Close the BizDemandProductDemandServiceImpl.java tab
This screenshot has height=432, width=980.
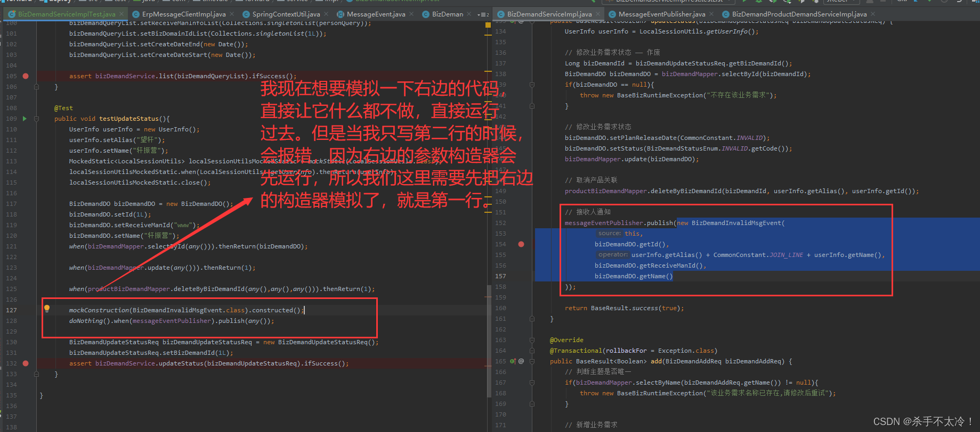pos(873,14)
